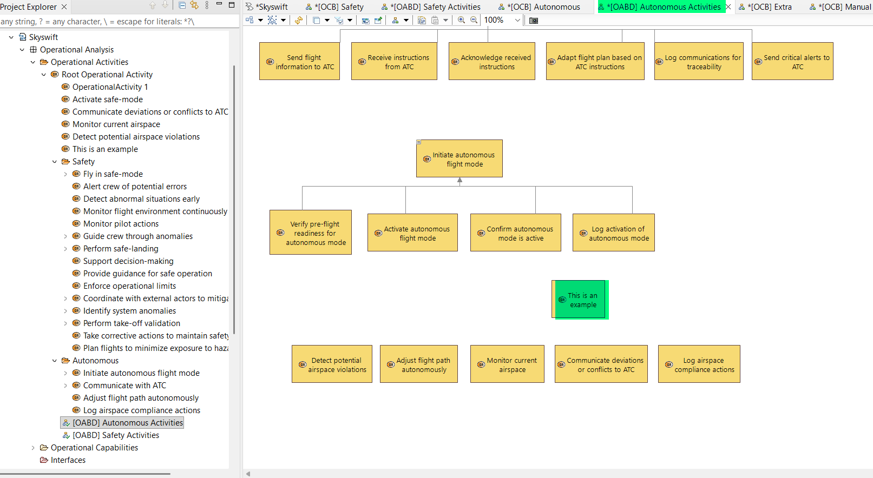Click the zoom out magnifier icon

(474, 20)
